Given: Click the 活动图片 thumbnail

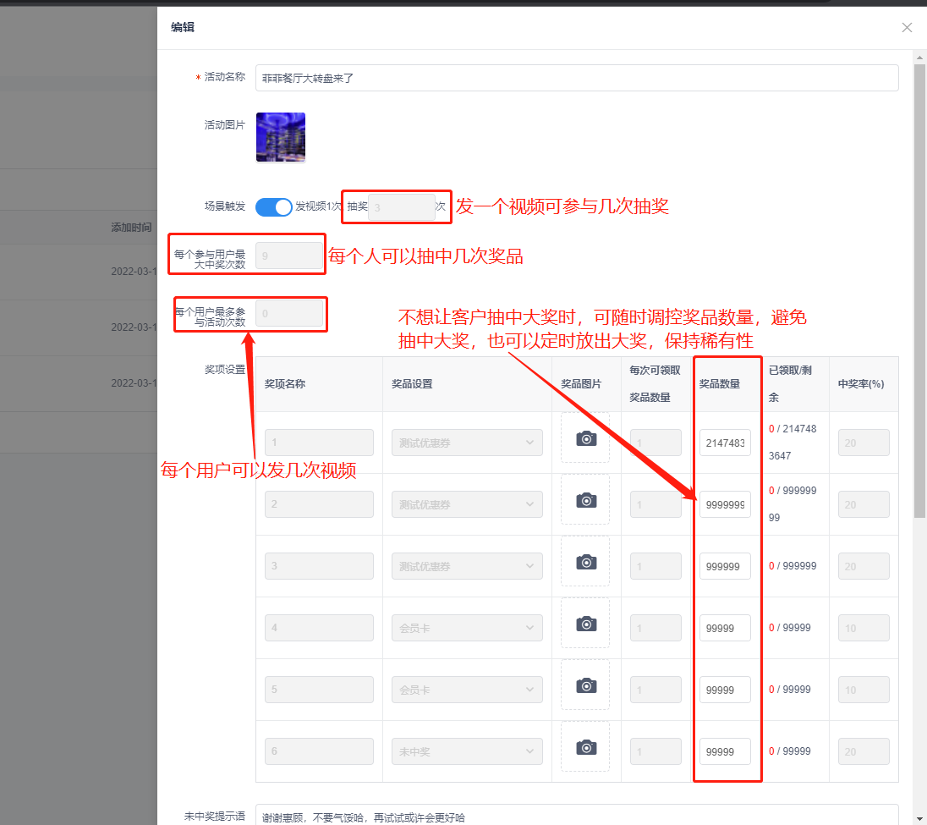Looking at the screenshot, I should pos(281,137).
